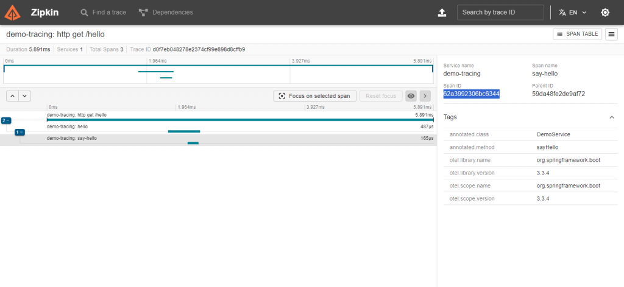Click Focus on selected span button
624x287 pixels.
pos(315,95)
